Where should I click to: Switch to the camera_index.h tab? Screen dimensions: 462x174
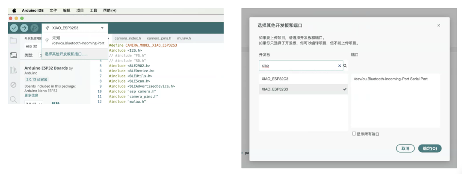coord(128,38)
